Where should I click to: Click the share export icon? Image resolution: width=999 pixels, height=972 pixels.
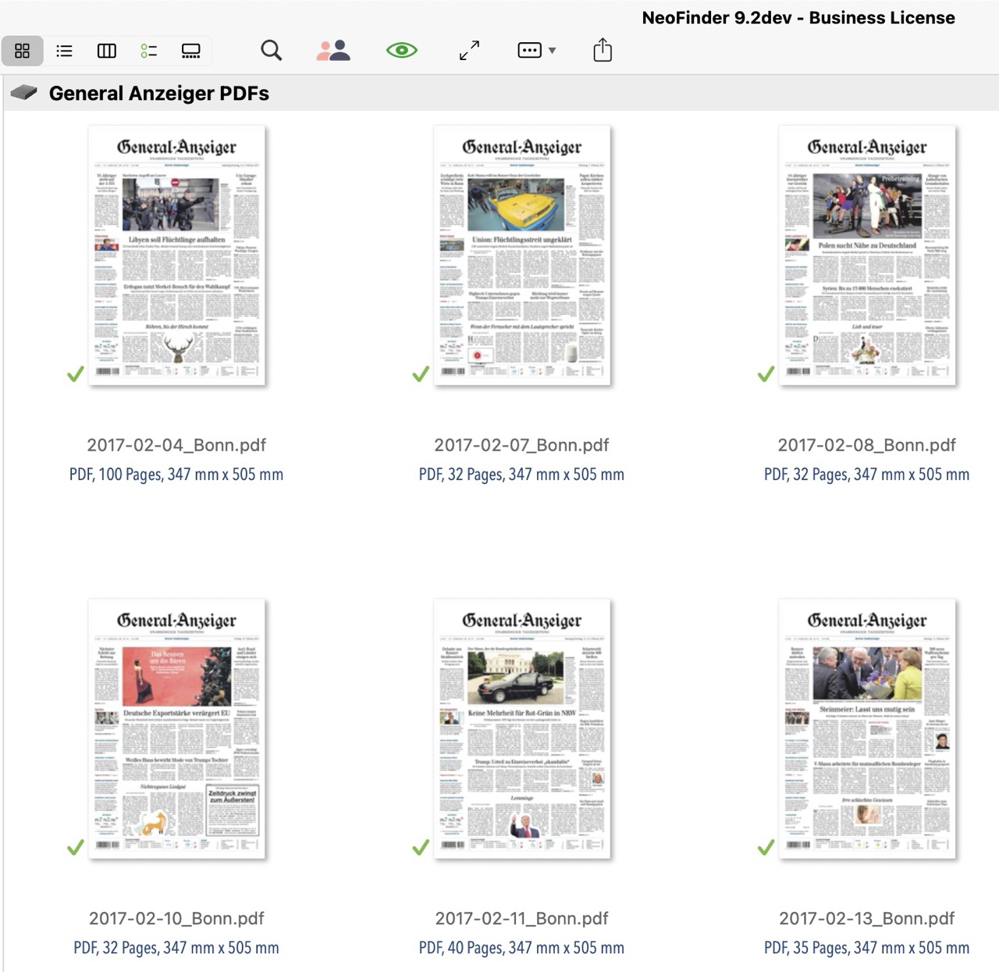602,50
